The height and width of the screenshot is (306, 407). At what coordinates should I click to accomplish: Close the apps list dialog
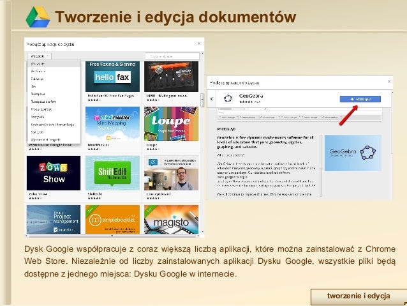click(199, 43)
